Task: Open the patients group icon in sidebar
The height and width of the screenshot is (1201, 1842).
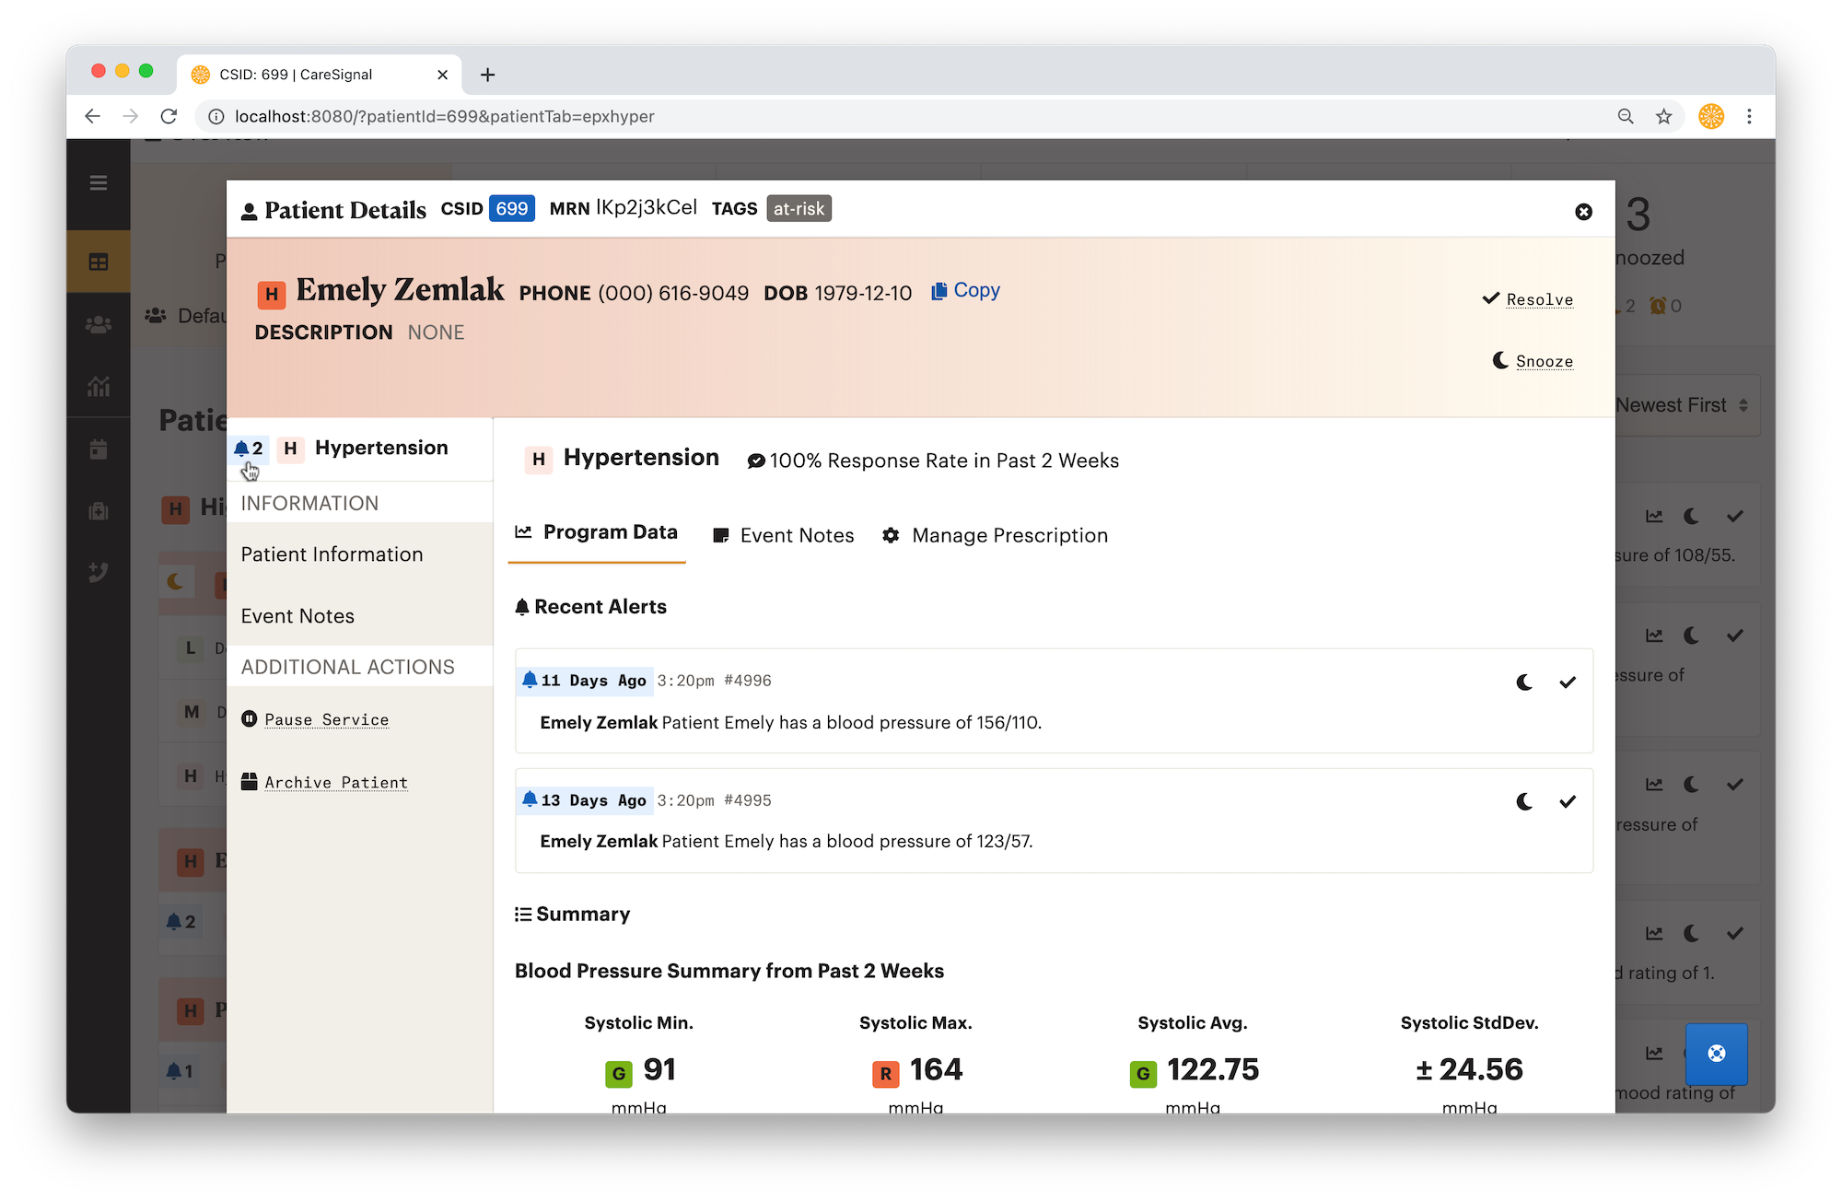Action: click(99, 324)
